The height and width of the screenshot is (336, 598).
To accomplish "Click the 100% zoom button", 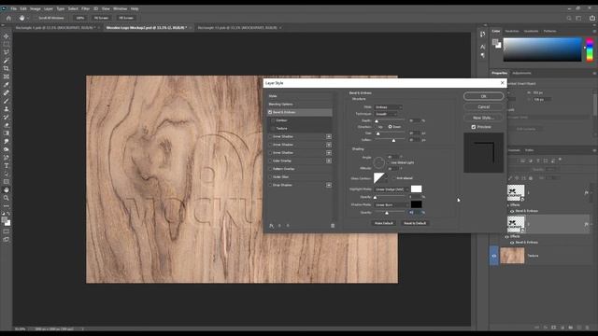I will [x=80, y=18].
